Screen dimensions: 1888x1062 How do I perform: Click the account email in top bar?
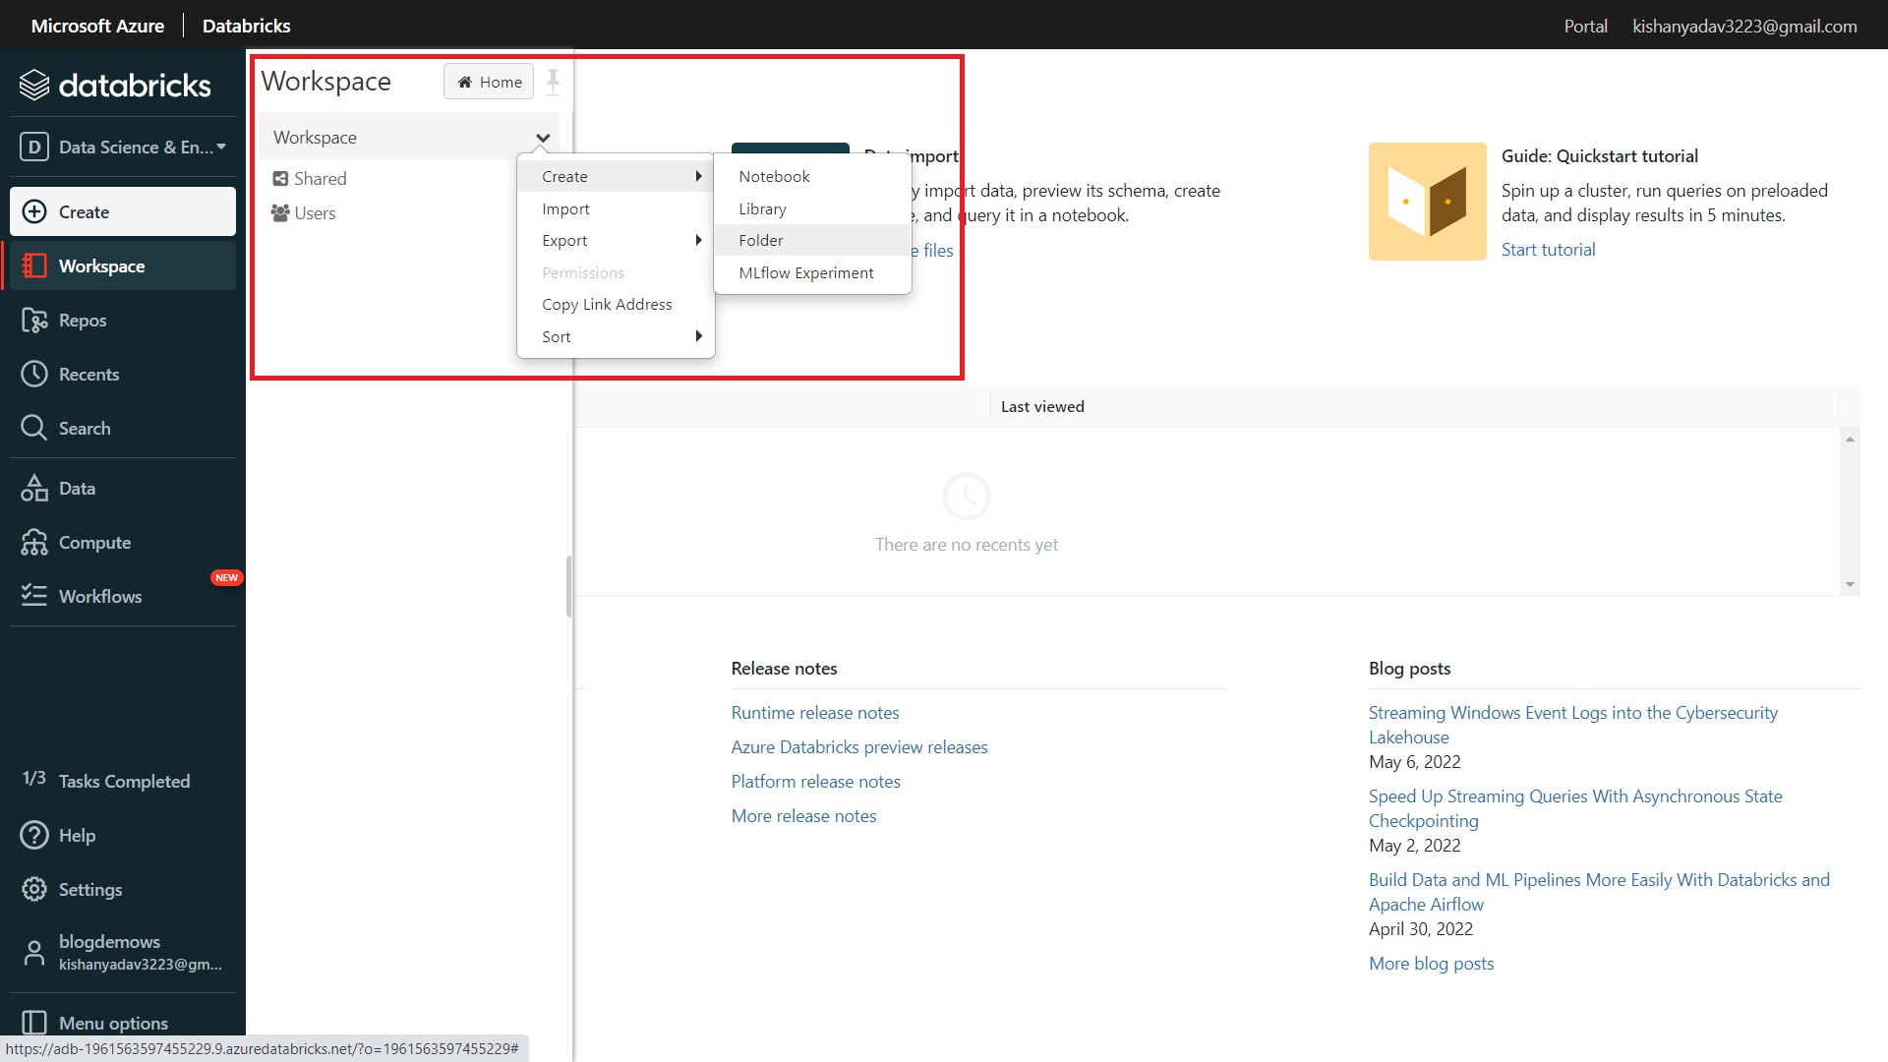pyautogui.click(x=1744, y=26)
